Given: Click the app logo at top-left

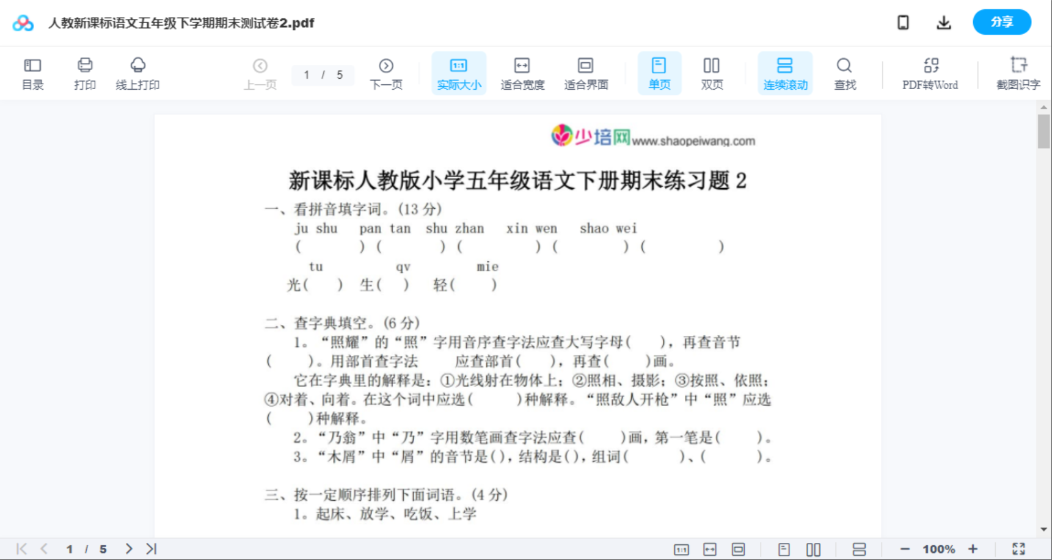Looking at the screenshot, I should click(23, 23).
